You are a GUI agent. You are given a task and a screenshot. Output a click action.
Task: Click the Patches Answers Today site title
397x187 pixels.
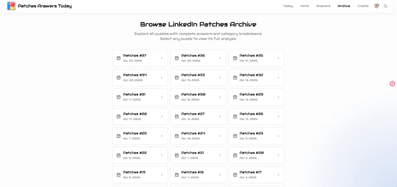pyautogui.click(x=45, y=6)
